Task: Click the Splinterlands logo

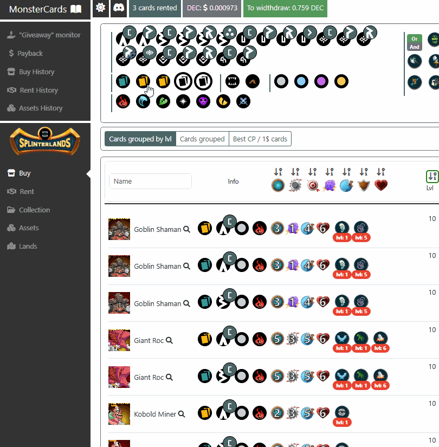Action: click(45, 141)
